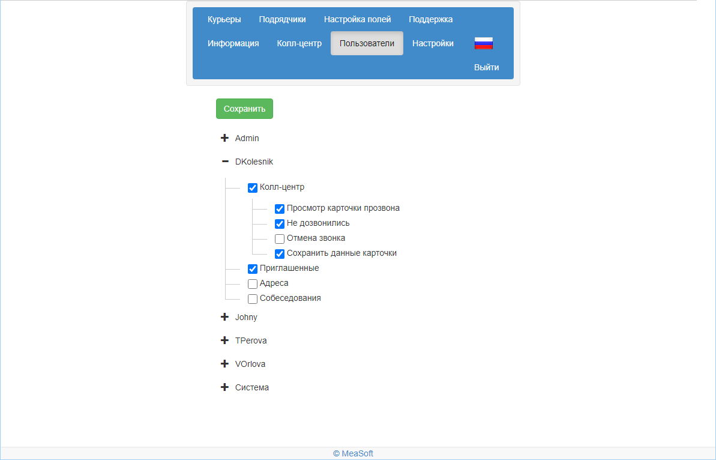Click the TPerova user label

[251, 340]
